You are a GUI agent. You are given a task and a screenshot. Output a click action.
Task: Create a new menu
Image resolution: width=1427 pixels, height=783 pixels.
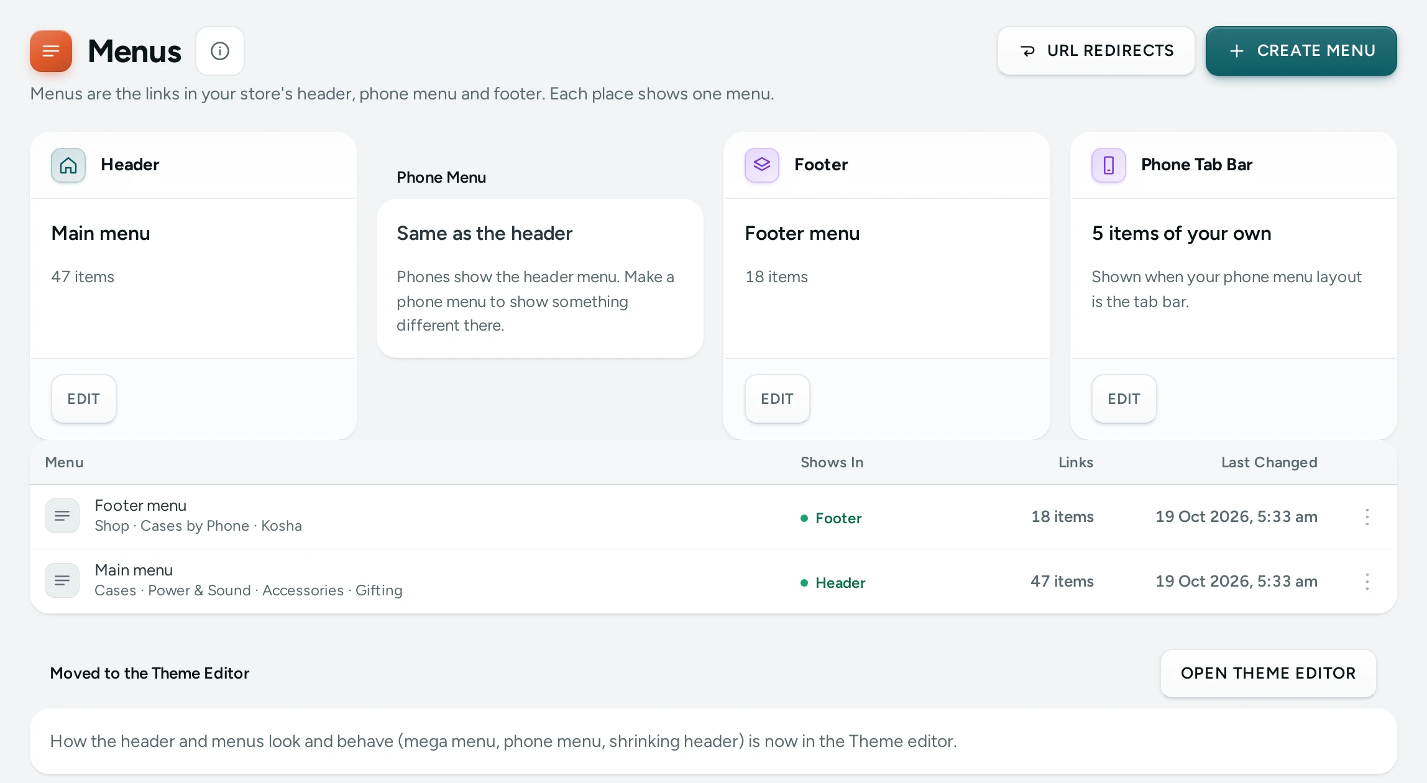pos(1301,51)
